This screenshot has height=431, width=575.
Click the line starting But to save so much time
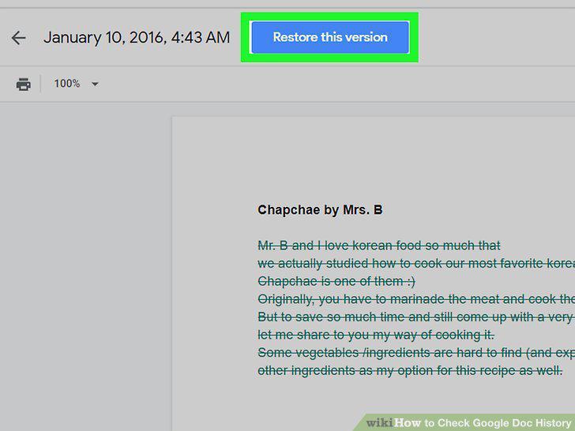point(416,317)
